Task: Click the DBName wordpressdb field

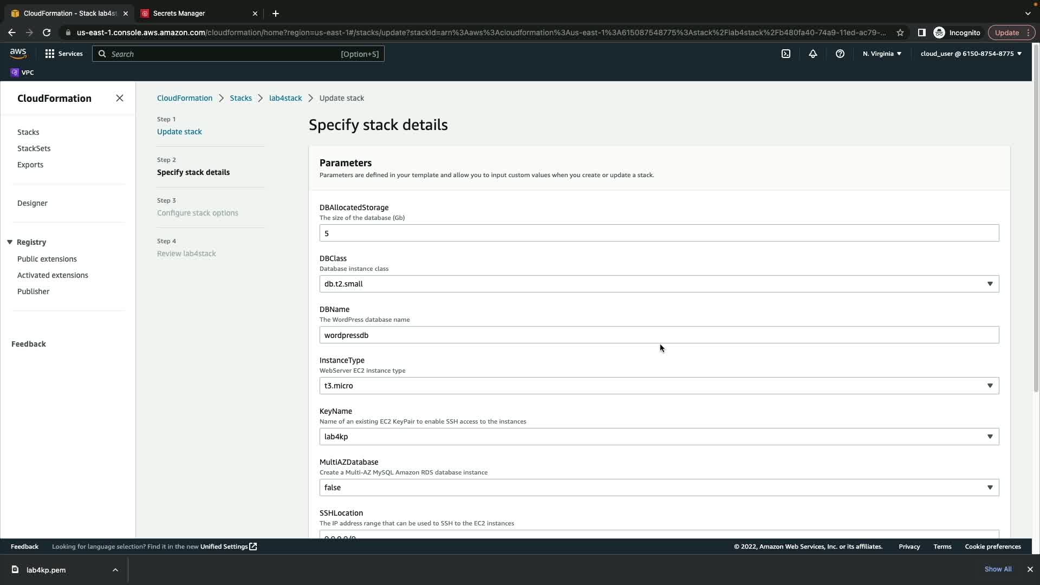Action: pos(659,335)
